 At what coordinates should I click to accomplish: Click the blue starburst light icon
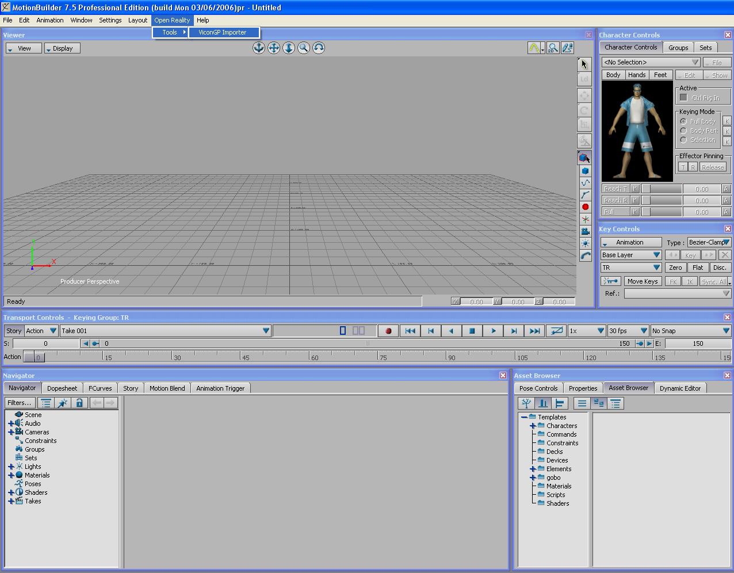(x=585, y=243)
